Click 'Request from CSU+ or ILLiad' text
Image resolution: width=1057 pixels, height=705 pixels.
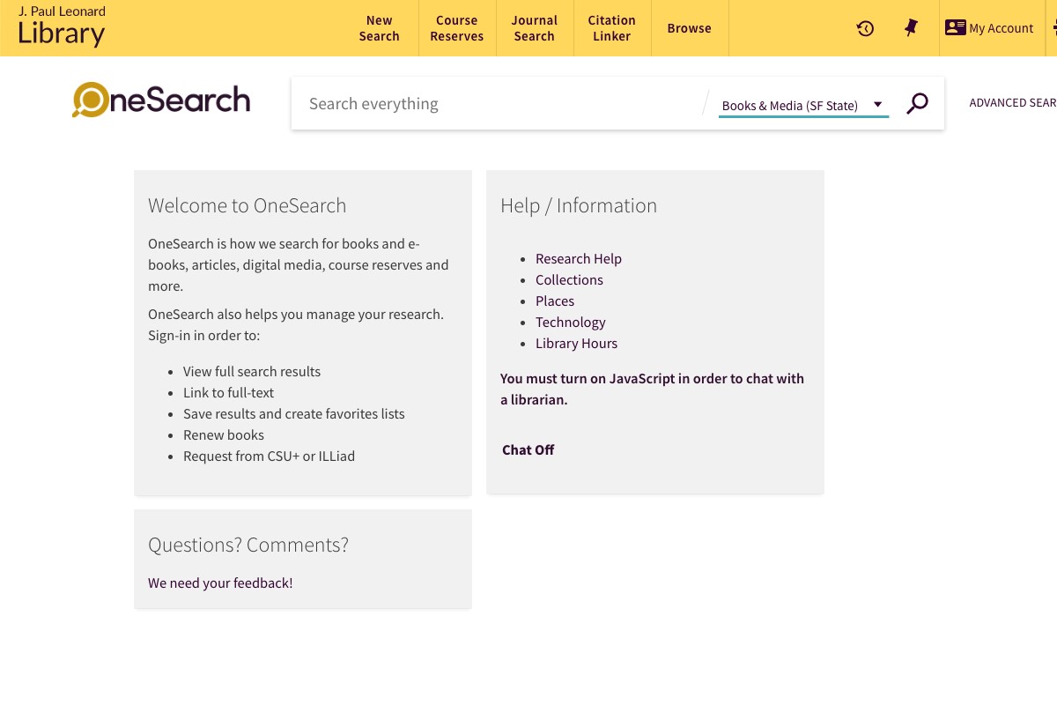coord(269,456)
